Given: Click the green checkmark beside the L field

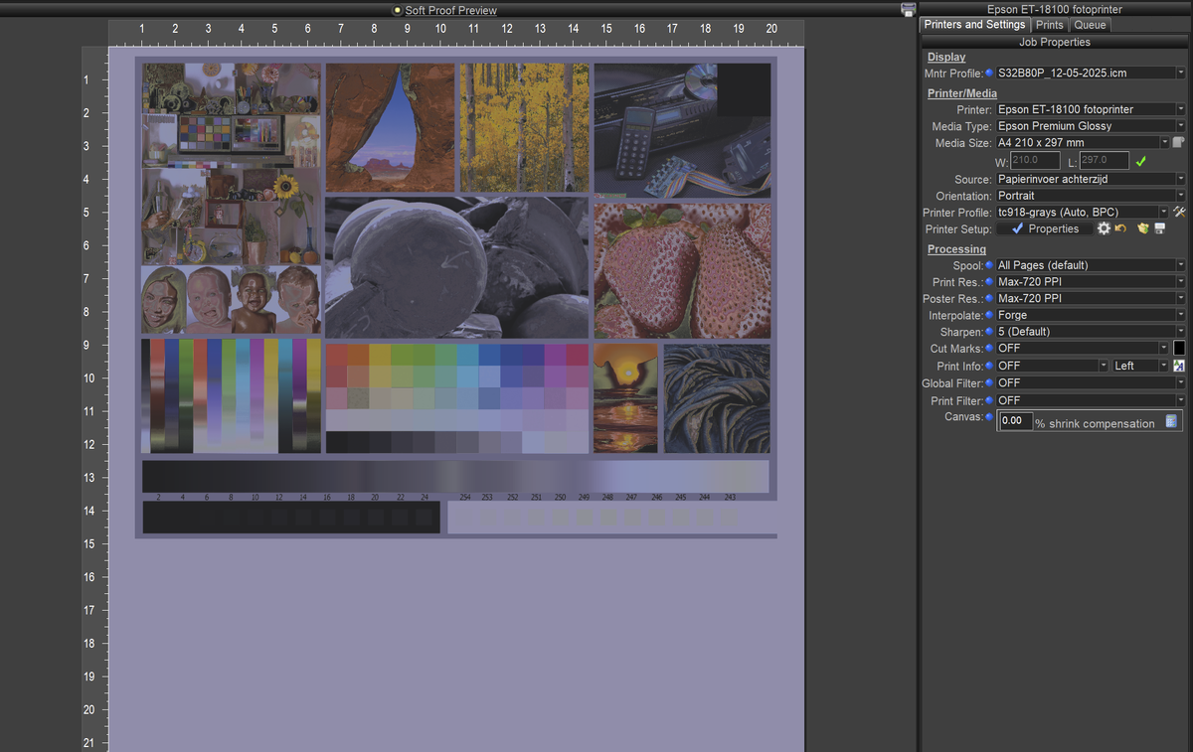Looking at the screenshot, I should (x=1141, y=161).
